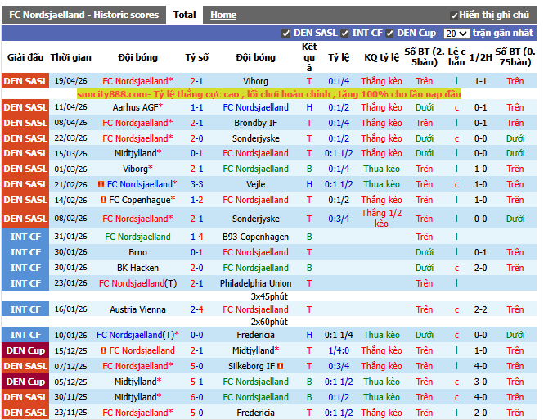The image size is (544, 420).
Task: Switch to the Home tab
Action: pos(223,15)
